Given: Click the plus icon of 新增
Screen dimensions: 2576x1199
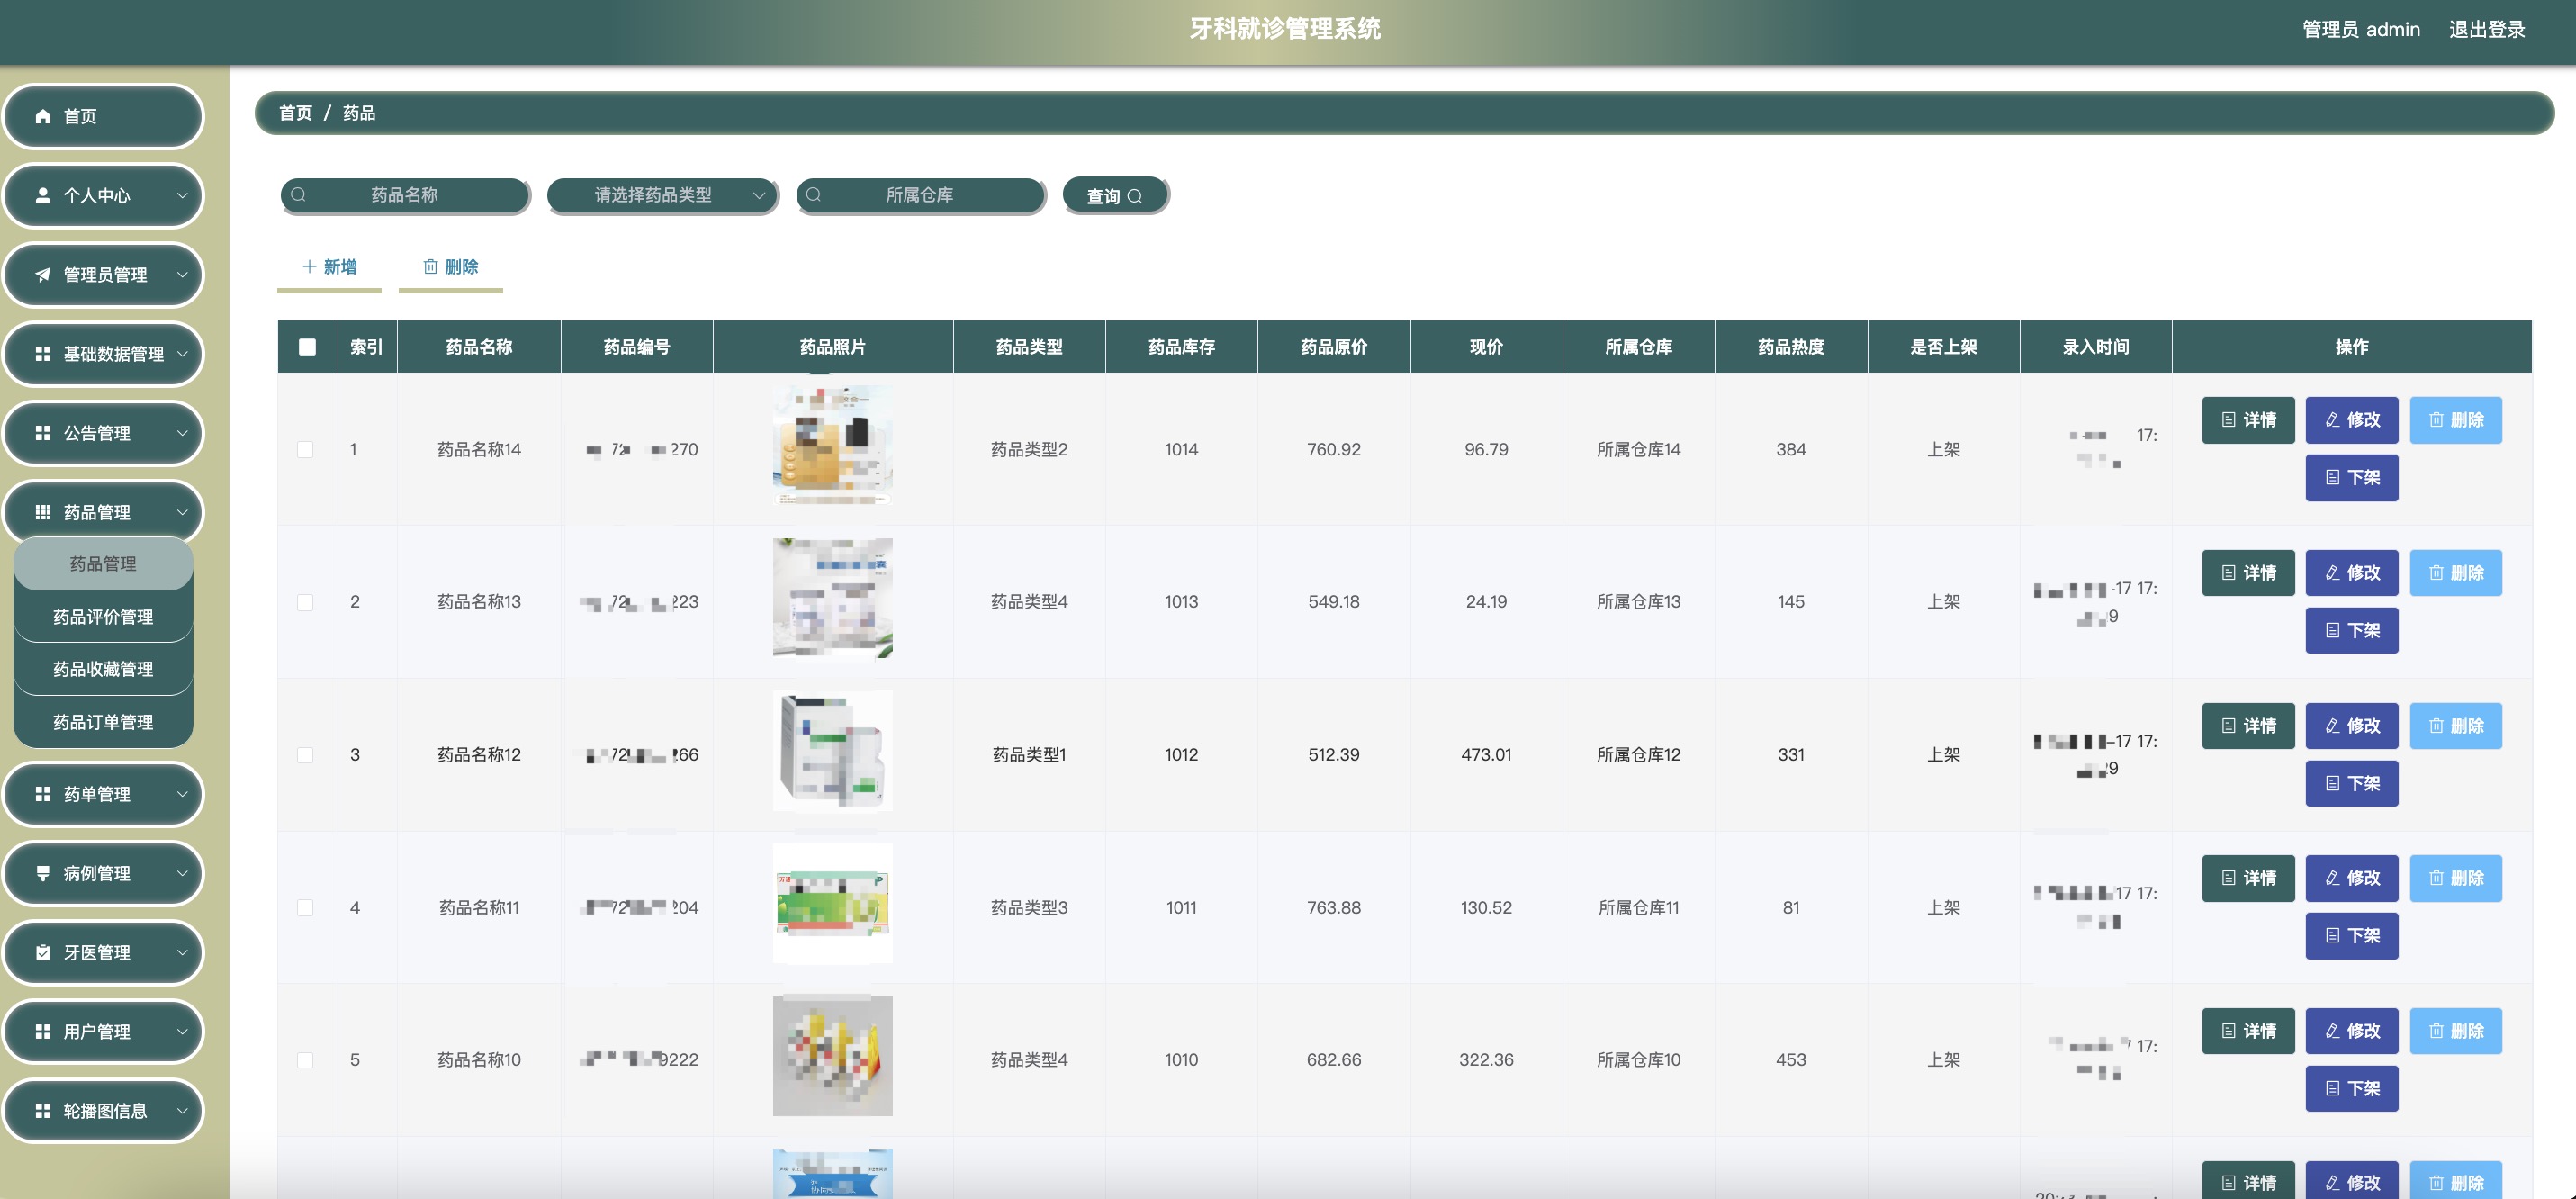Looking at the screenshot, I should (310, 266).
